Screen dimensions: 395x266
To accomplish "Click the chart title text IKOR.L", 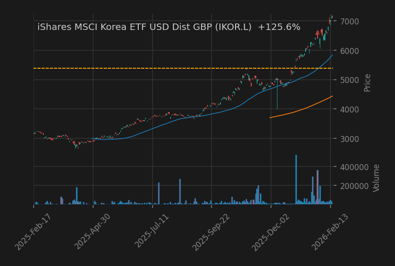I will tap(233, 27).
